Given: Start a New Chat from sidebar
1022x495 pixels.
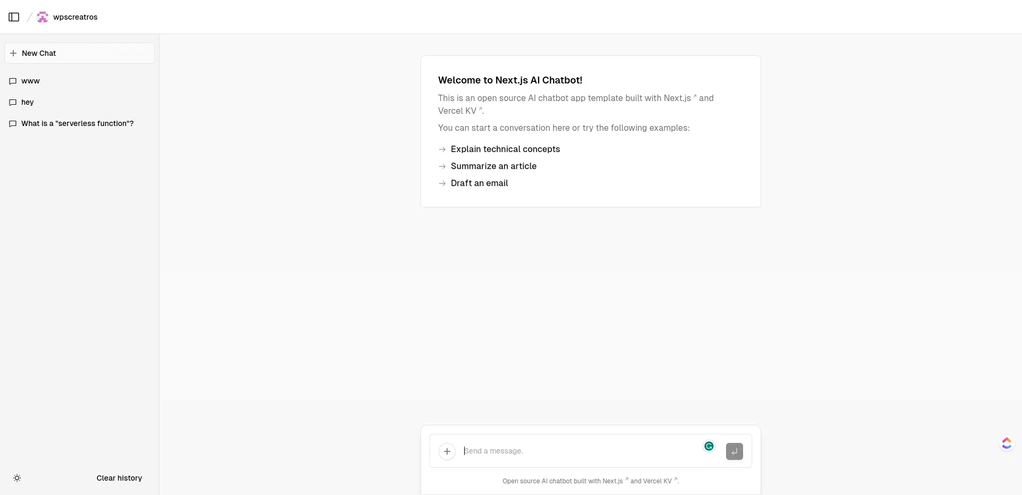Looking at the screenshot, I should [x=79, y=53].
